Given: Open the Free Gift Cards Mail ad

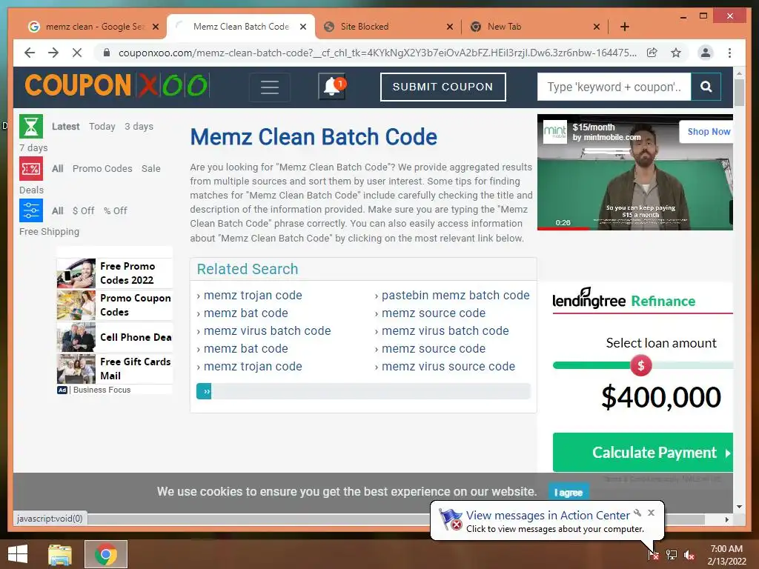Looking at the screenshot, I should click(115, 369).
